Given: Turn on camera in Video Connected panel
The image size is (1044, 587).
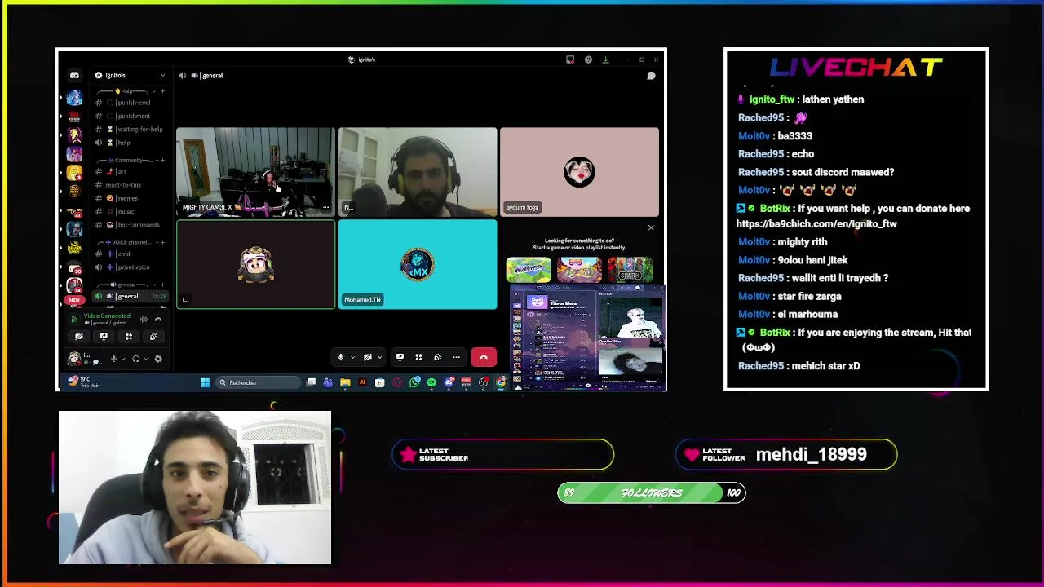Looking at the screenshot, I should (x=79, y=337).
